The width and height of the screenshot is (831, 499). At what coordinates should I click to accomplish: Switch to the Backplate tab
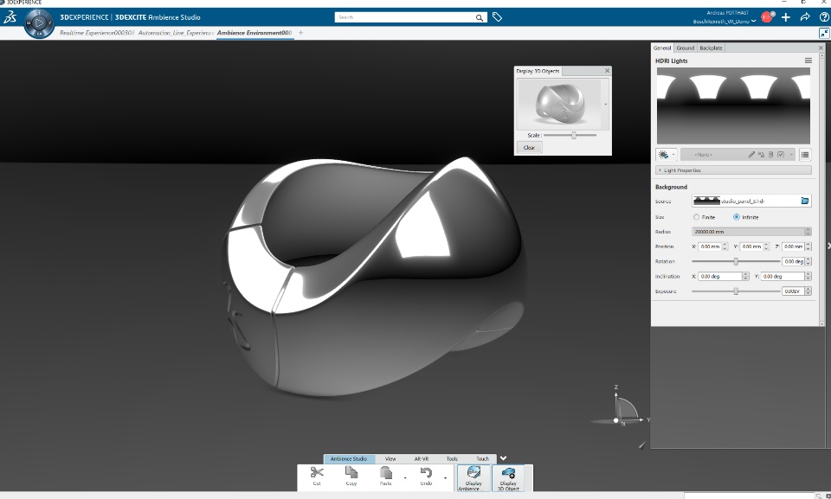point(711,48)
